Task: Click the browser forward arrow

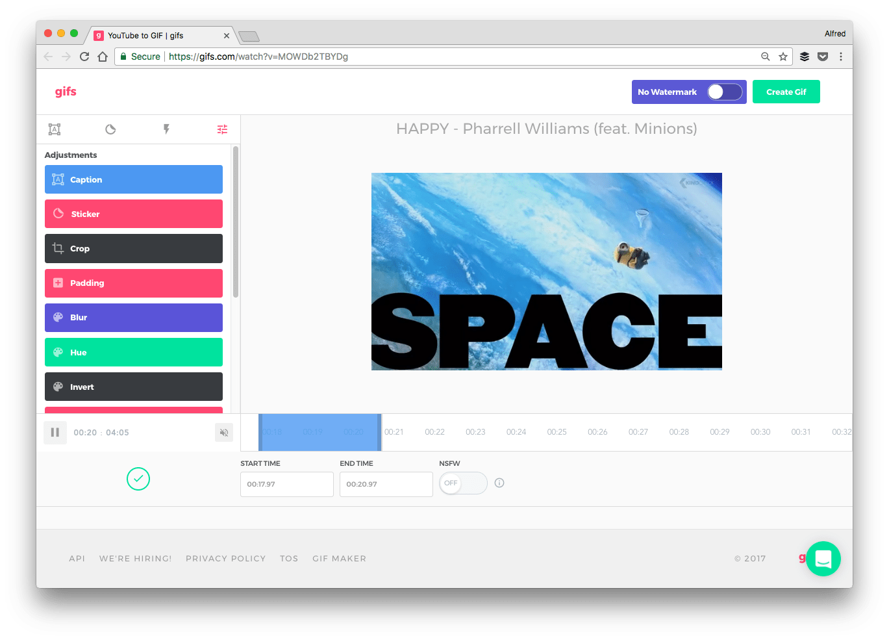Action: click(66, 57)
